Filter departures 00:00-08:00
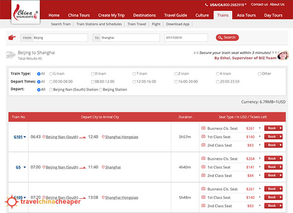This screenshot has height=213, width=293. pos(51,82)
